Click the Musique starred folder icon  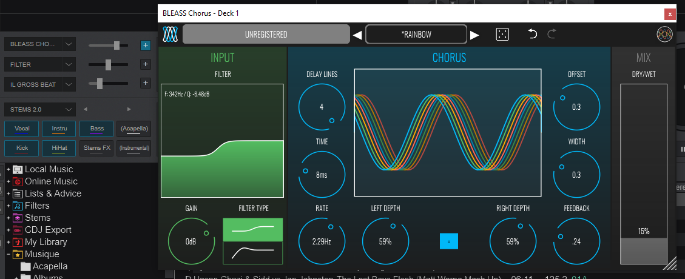pos(18,255)
